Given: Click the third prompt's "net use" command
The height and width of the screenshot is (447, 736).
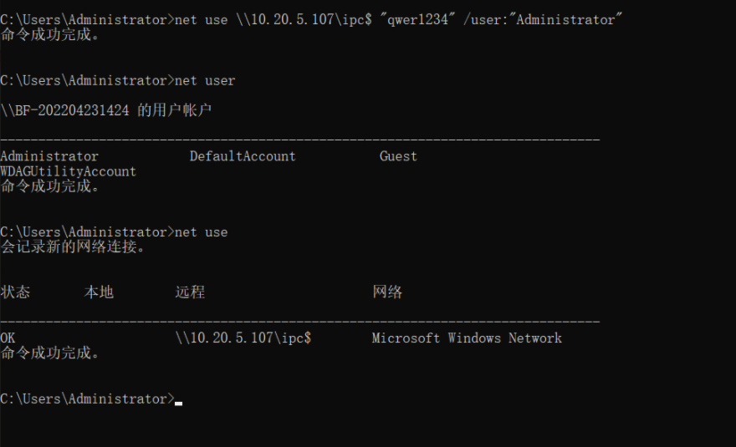Looking at the screenshot, I should coord(201,232).
